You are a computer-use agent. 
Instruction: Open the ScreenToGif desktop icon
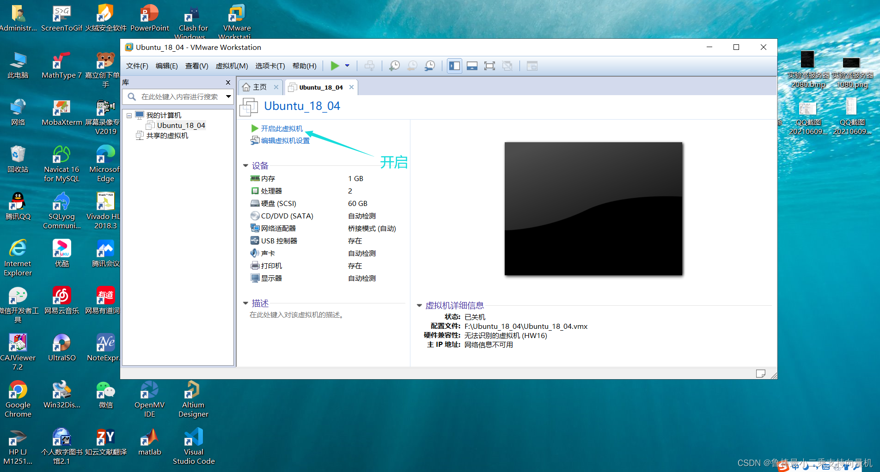tap(61, 18)
